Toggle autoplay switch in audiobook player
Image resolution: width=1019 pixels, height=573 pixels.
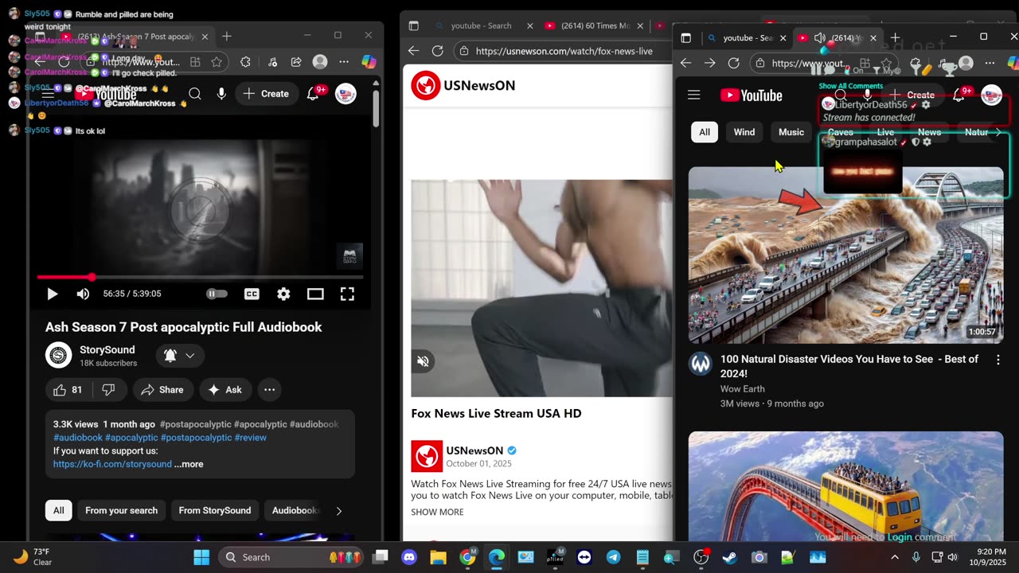tap(217, 294)
